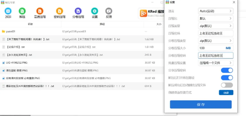
Task: Select the yuoxi01 folder name
Action: point(11,31)
